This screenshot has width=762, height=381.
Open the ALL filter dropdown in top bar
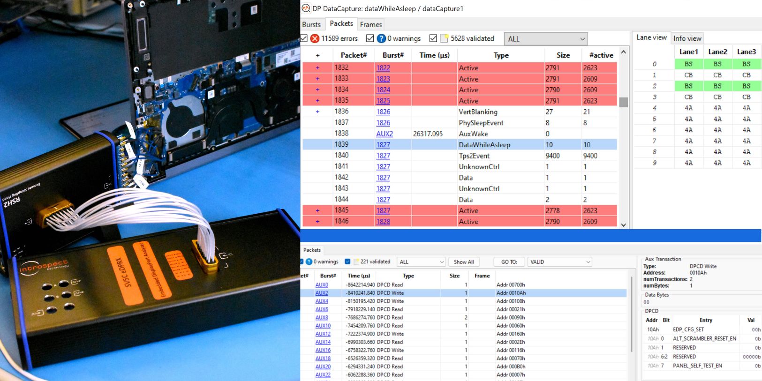pyautogui.click(x=546, y=39)
